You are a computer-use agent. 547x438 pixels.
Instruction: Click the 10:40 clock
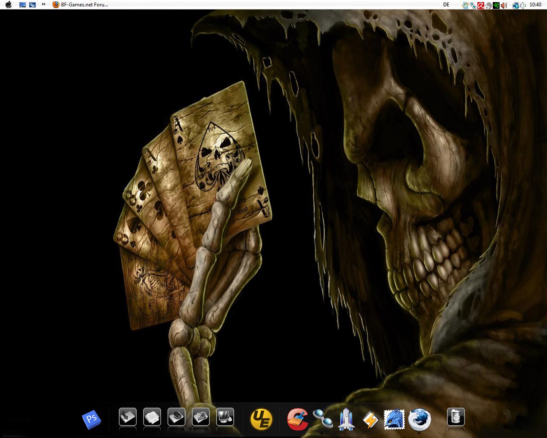click(535, 5)
